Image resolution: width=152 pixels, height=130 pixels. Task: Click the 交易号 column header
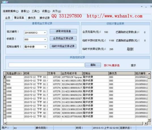pos(54,73)
